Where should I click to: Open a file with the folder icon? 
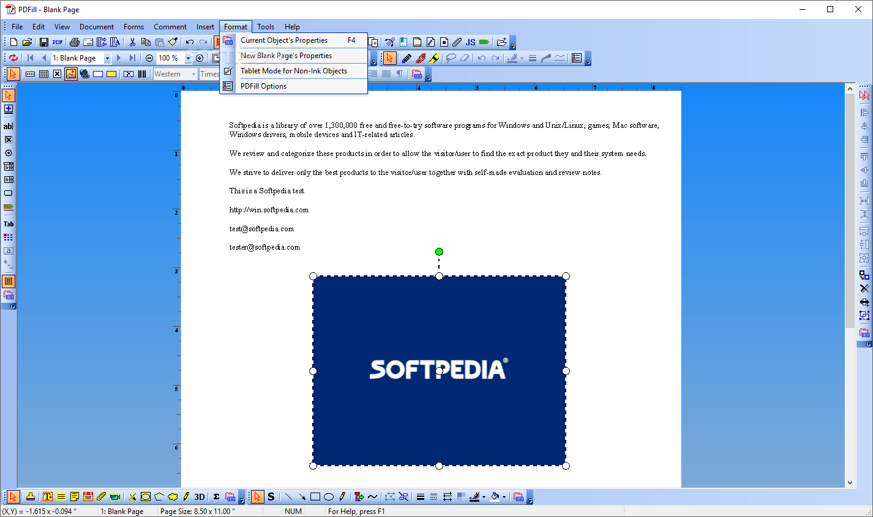point(27,42)
